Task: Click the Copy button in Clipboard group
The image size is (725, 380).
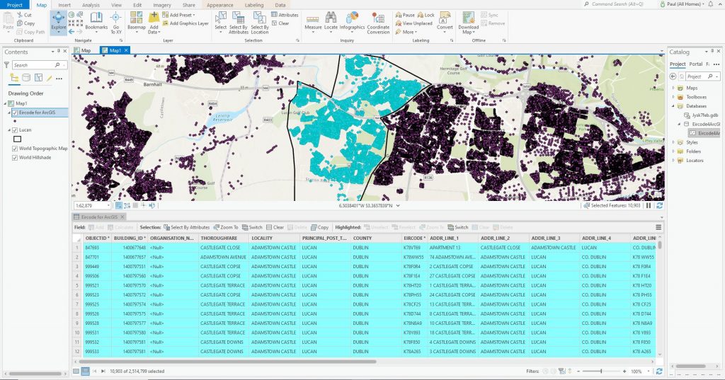Action: pyautogui.click(x=26, y=23)
